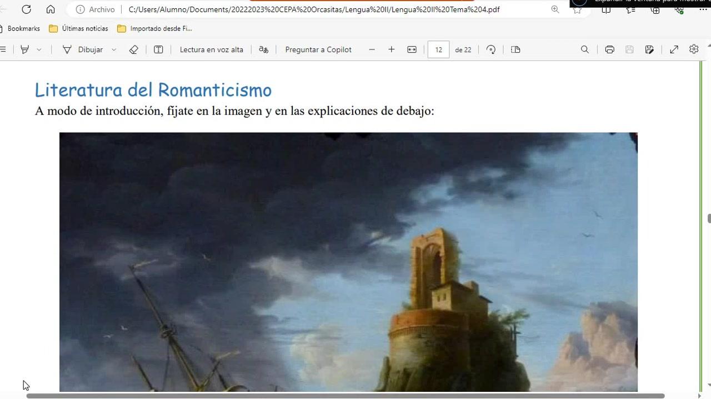This screenshot has height=399, width=711.
Task: Open the Bookmarks folder in the favorites bar
Action: pos(20,28)
